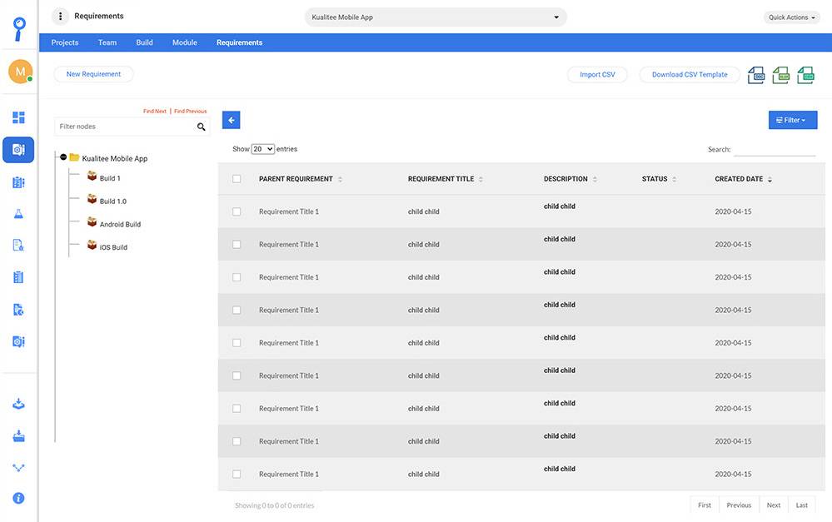The width and height of the screenshot is (832, 522).
Task: Click the flask test icon in the sidebar
Action: (x=18, y=214)
